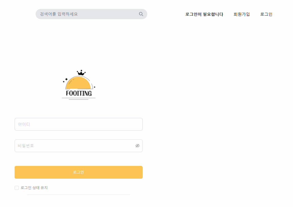The height and width of the screenshot is (207, 293).
Task: Click the FOOITING logo image
Action: pos(79,85)
